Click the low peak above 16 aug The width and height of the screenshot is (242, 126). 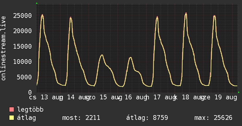[131, 57]
